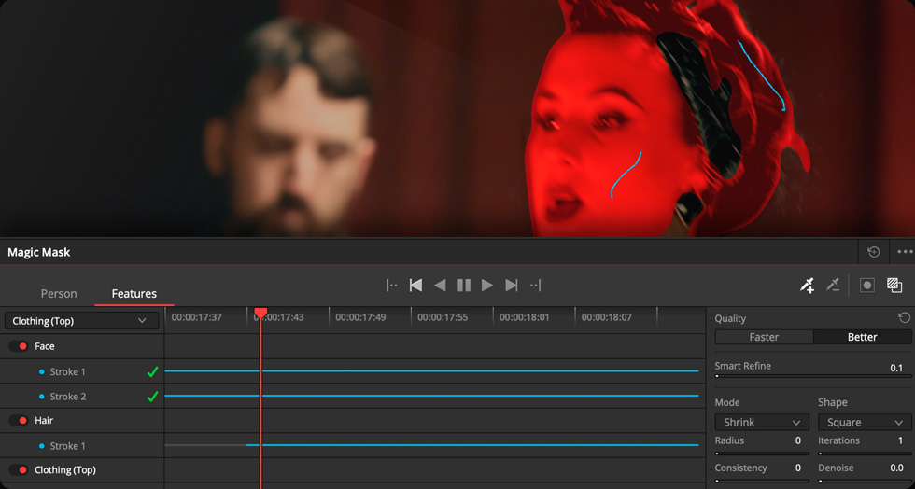915x489 pixels.
Task: Reset the Quality settings
Action: click(904, 318)
